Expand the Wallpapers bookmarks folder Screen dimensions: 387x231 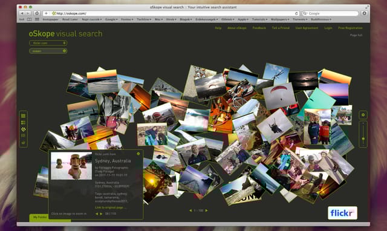(280, 19)
